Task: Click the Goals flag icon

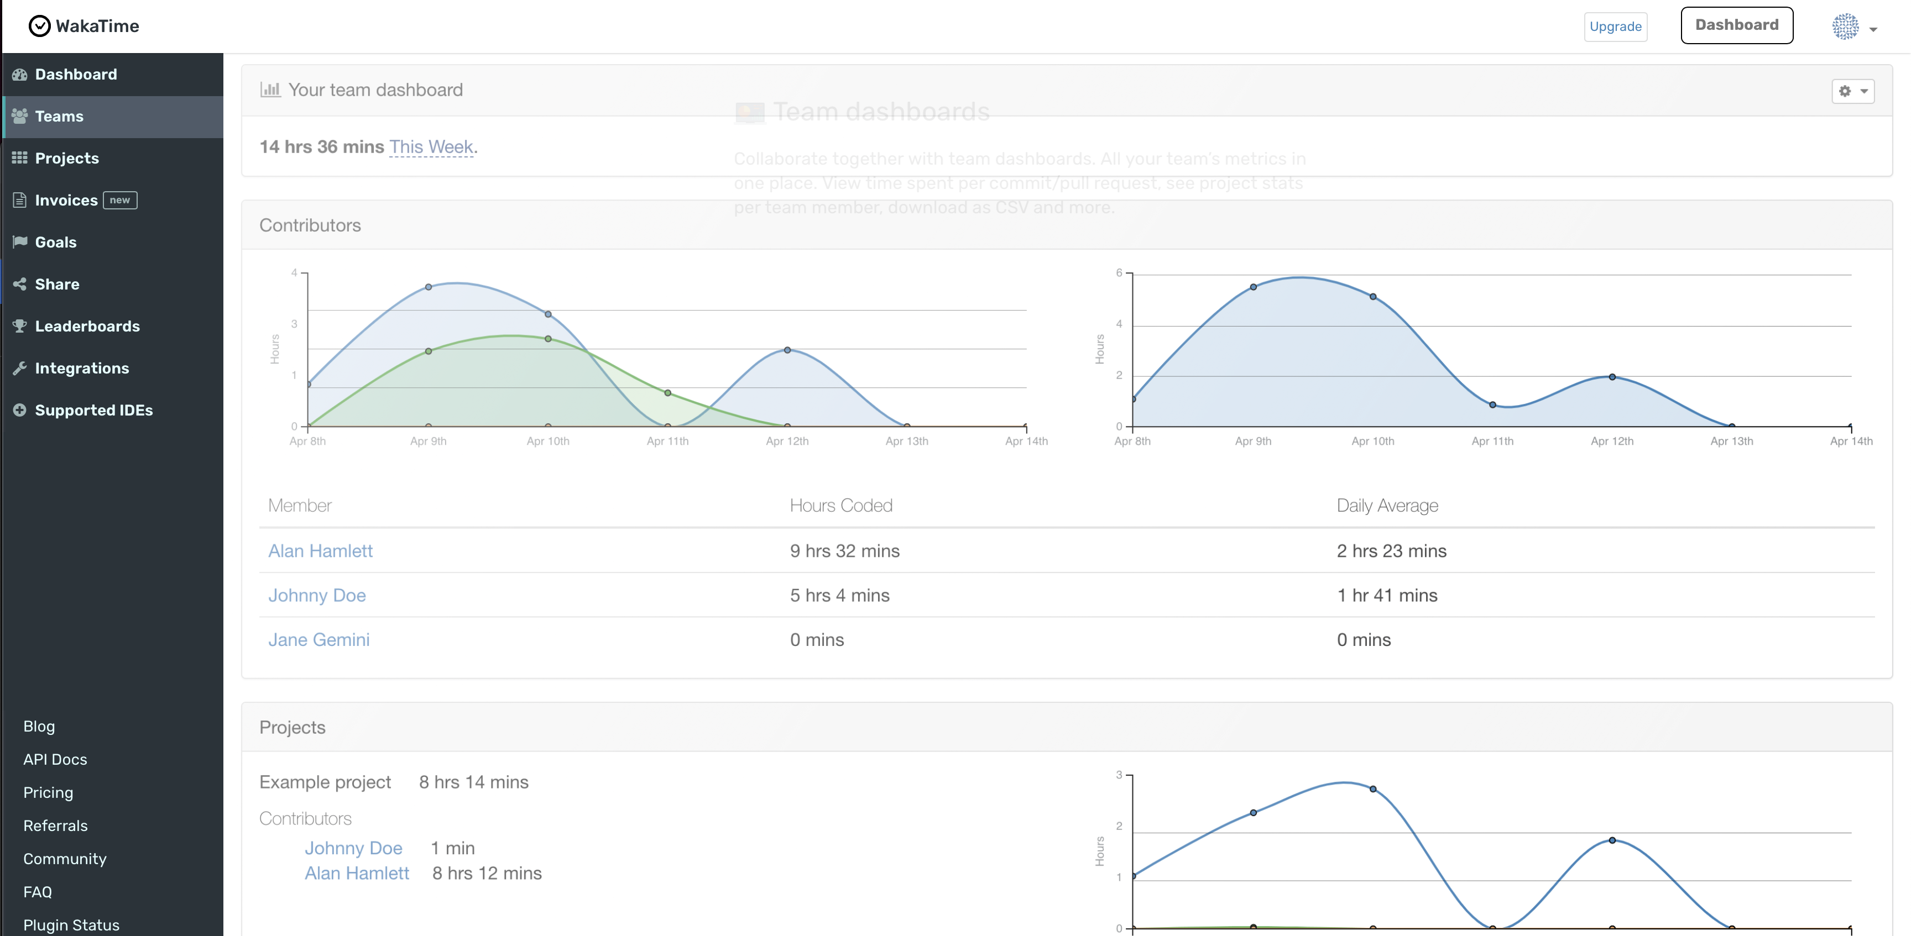Action: coord(20,241)
